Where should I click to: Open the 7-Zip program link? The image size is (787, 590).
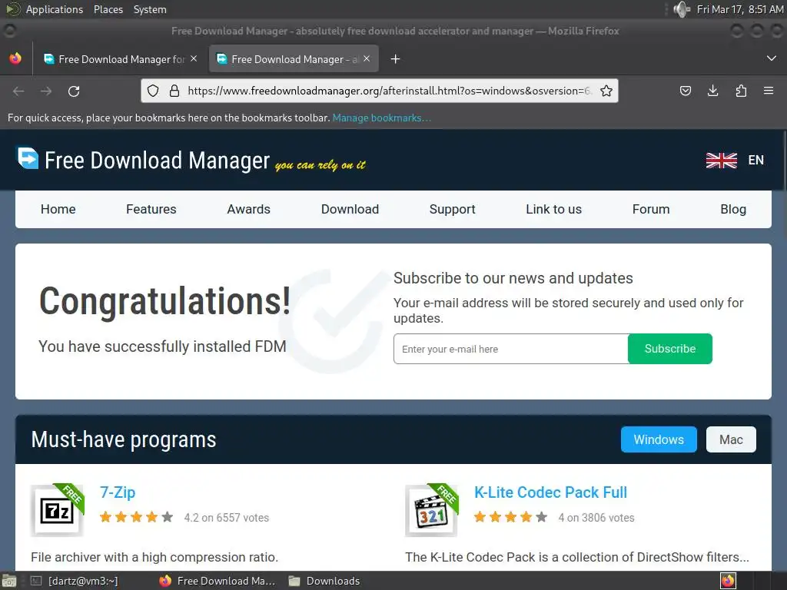click(x=118, y=492)
